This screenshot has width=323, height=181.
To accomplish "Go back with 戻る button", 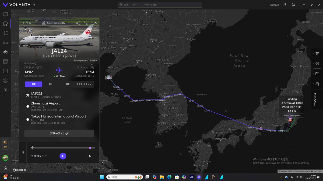I will 27,23.
